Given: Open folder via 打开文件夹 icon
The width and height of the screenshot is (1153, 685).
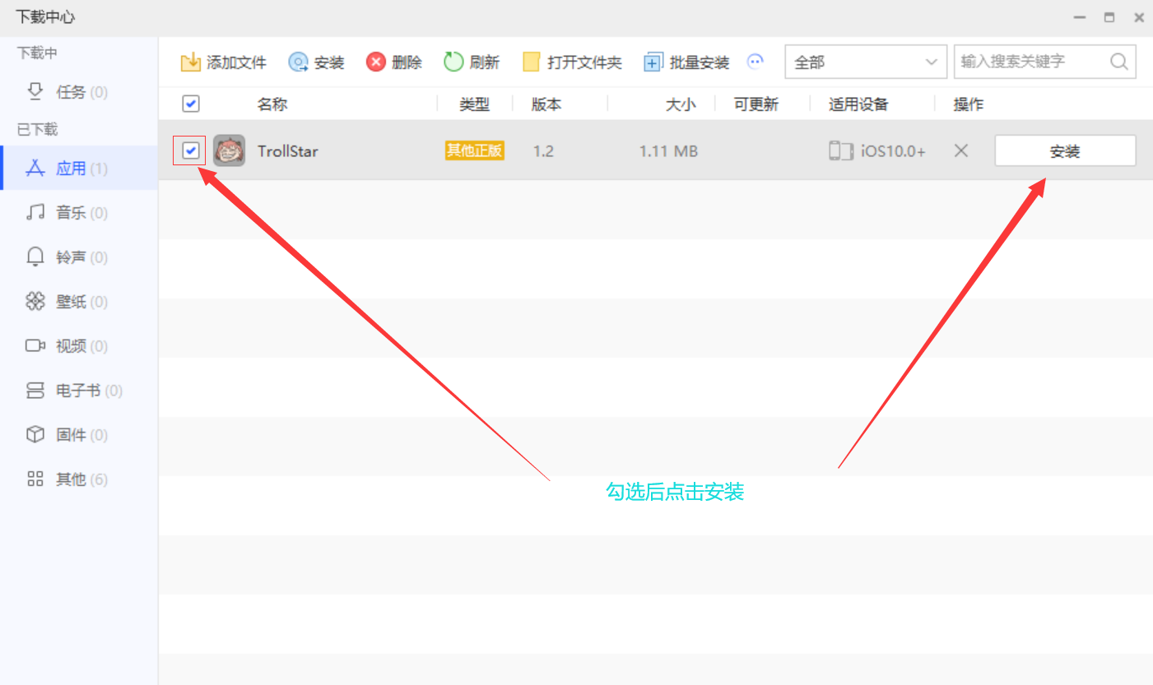Looking at the screenshot, I should [532, 62].
